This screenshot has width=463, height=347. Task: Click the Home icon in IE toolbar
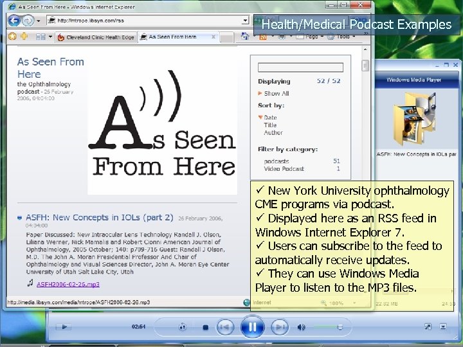coord(245,36)
